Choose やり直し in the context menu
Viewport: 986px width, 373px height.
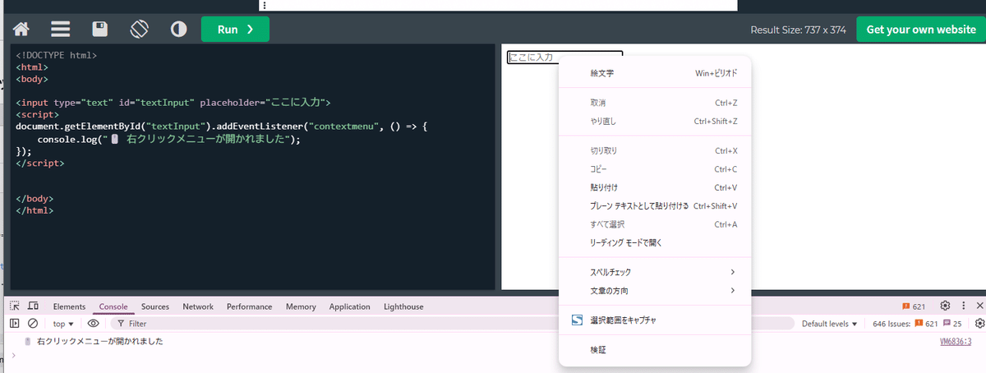[654, 122]
